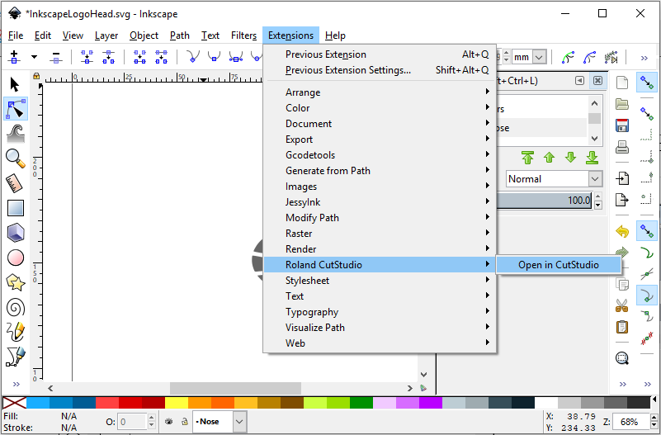Raise layer one step up arrow
This screenshot has height=435, width=661.
pos(549,158)
